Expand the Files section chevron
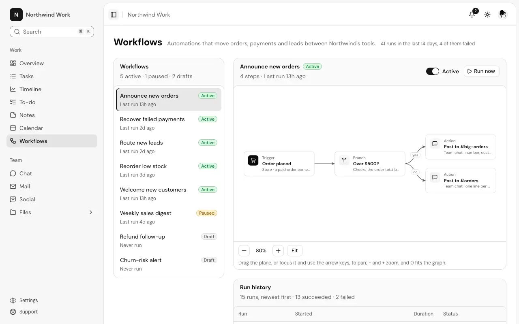Screen dimensions: 519x324 coord(91,212)
